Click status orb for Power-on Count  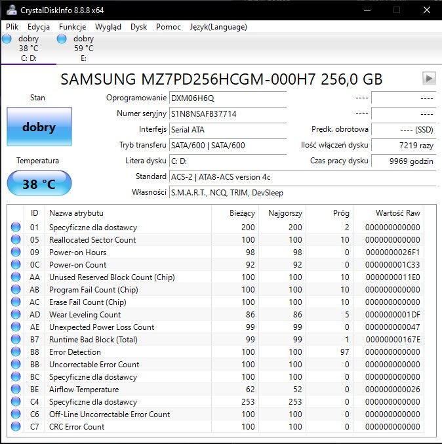pyautogui.click(x=16, y=264)
